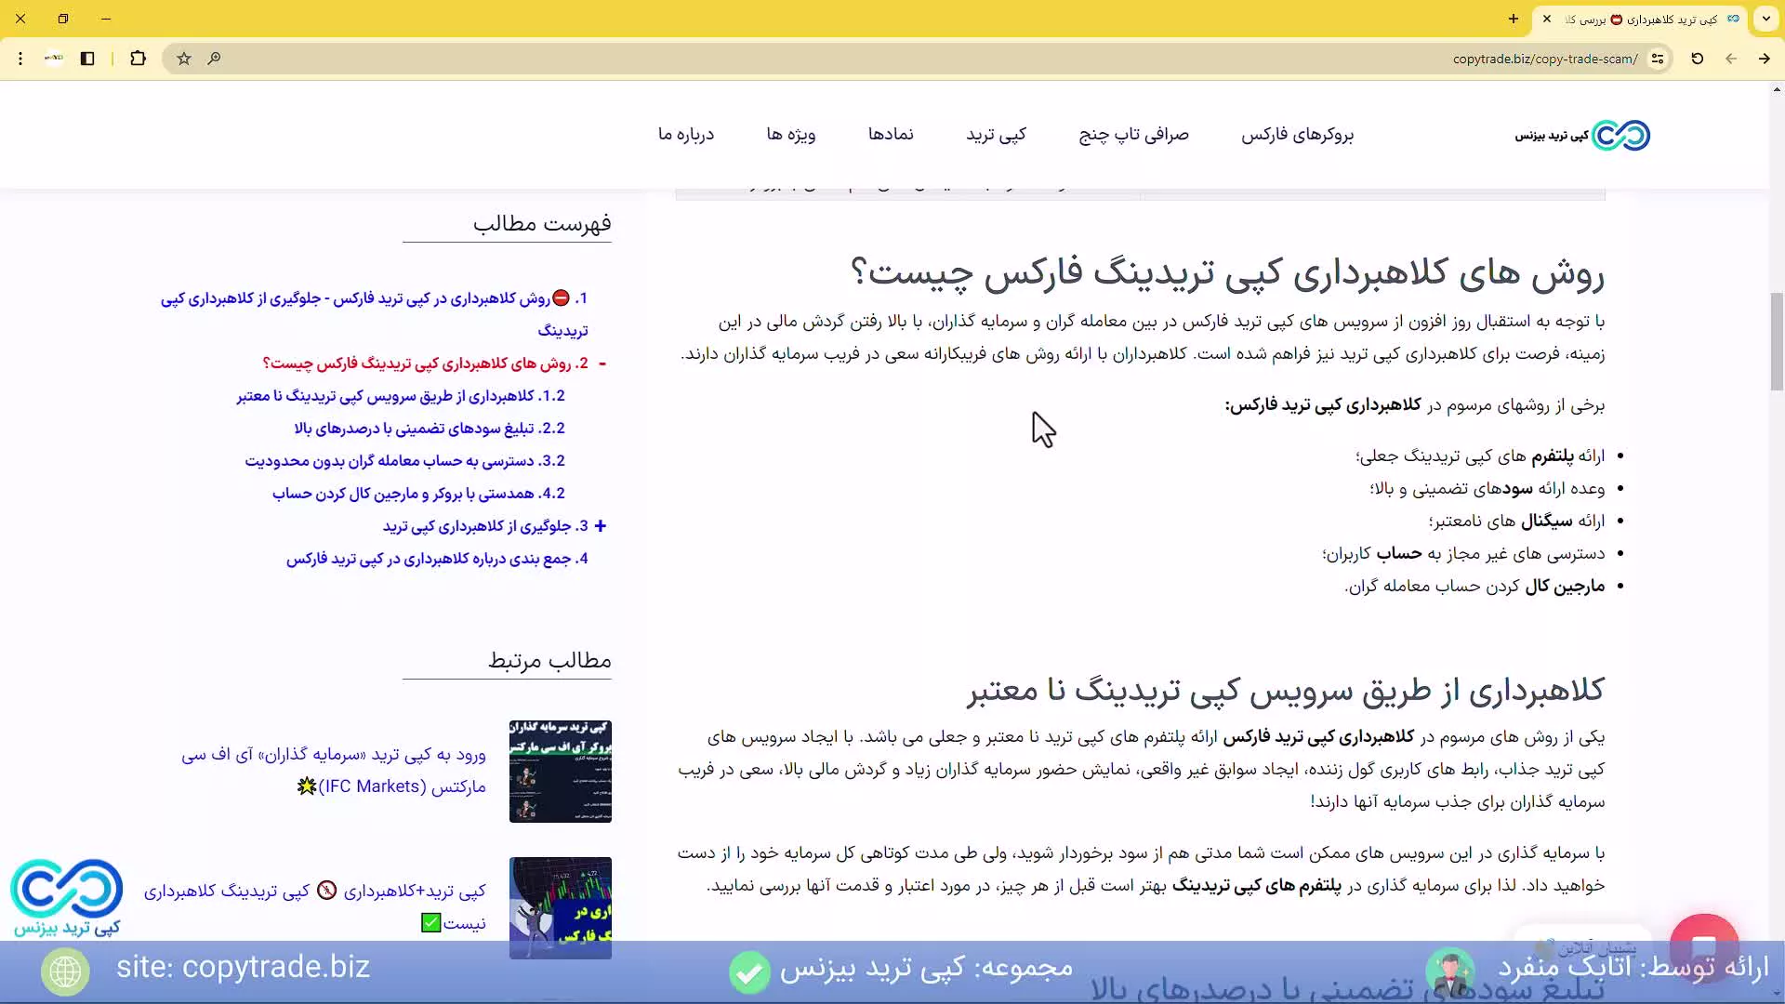Jump to section 2 روش های کلاهبرداری
Viewport: 1785px width, 1004px height.
pos(425,363)
